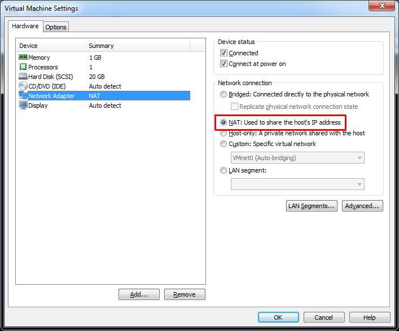Click the NAT summary value

[x=94, y=96]
